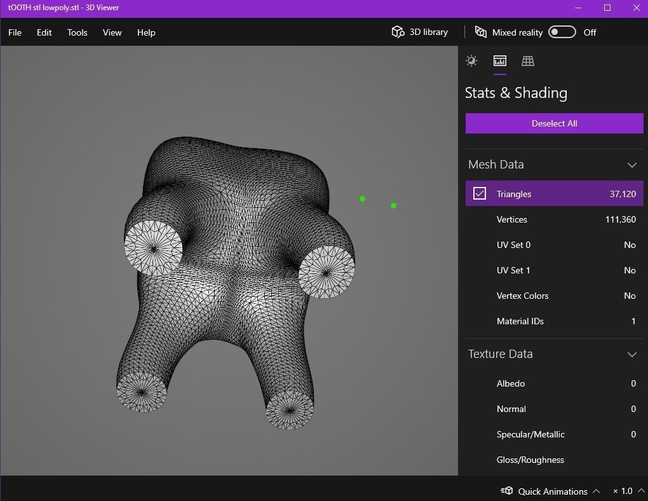648x501 pixels.
Task: Click the Quick Animations label
Action: point(553,491)
